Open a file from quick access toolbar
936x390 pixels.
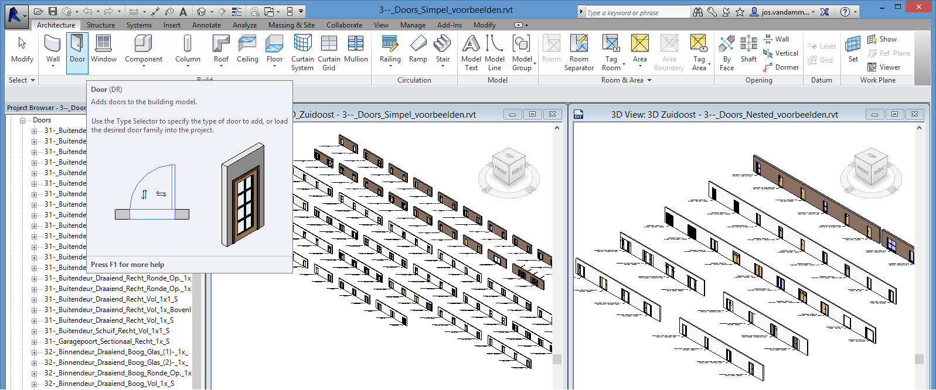[39, 11]
